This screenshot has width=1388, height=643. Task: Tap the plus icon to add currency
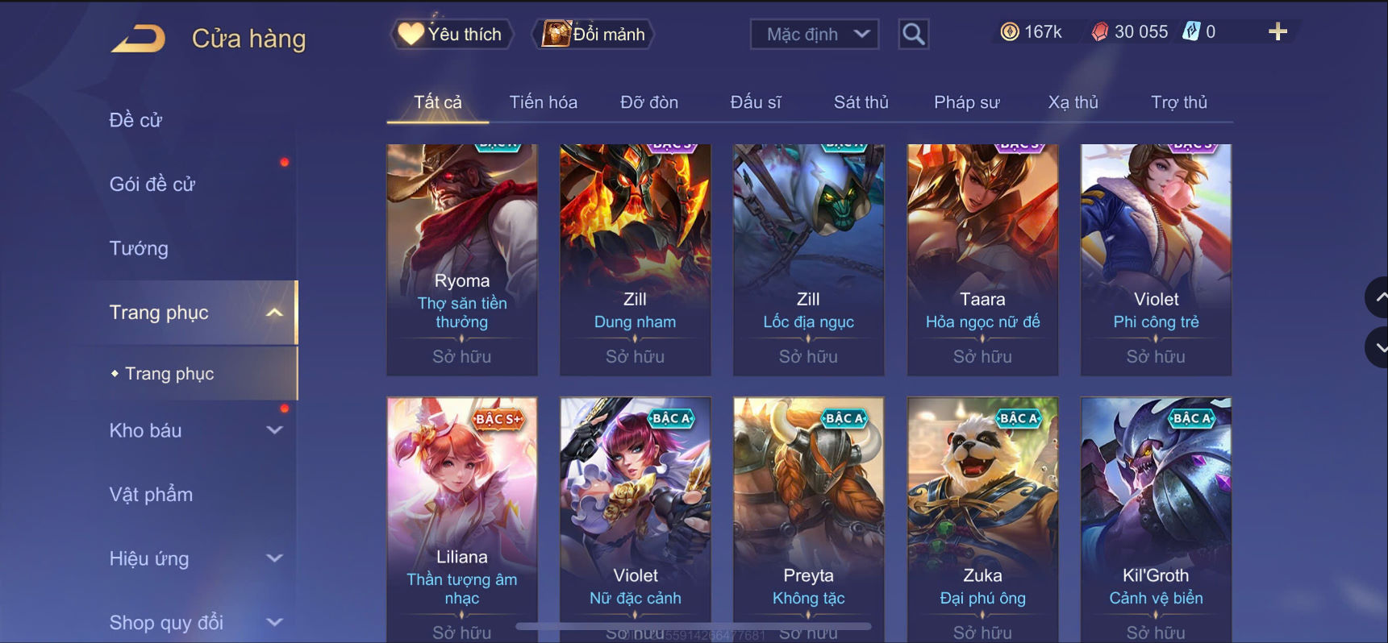click(x=1278, y=31)
